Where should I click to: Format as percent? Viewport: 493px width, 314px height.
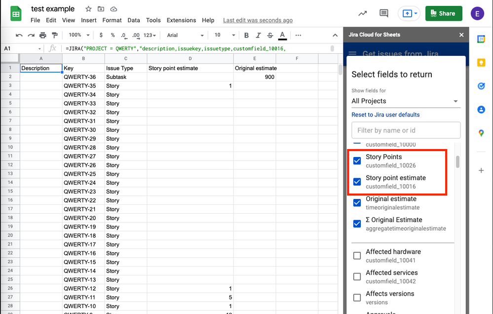point(113,35)
